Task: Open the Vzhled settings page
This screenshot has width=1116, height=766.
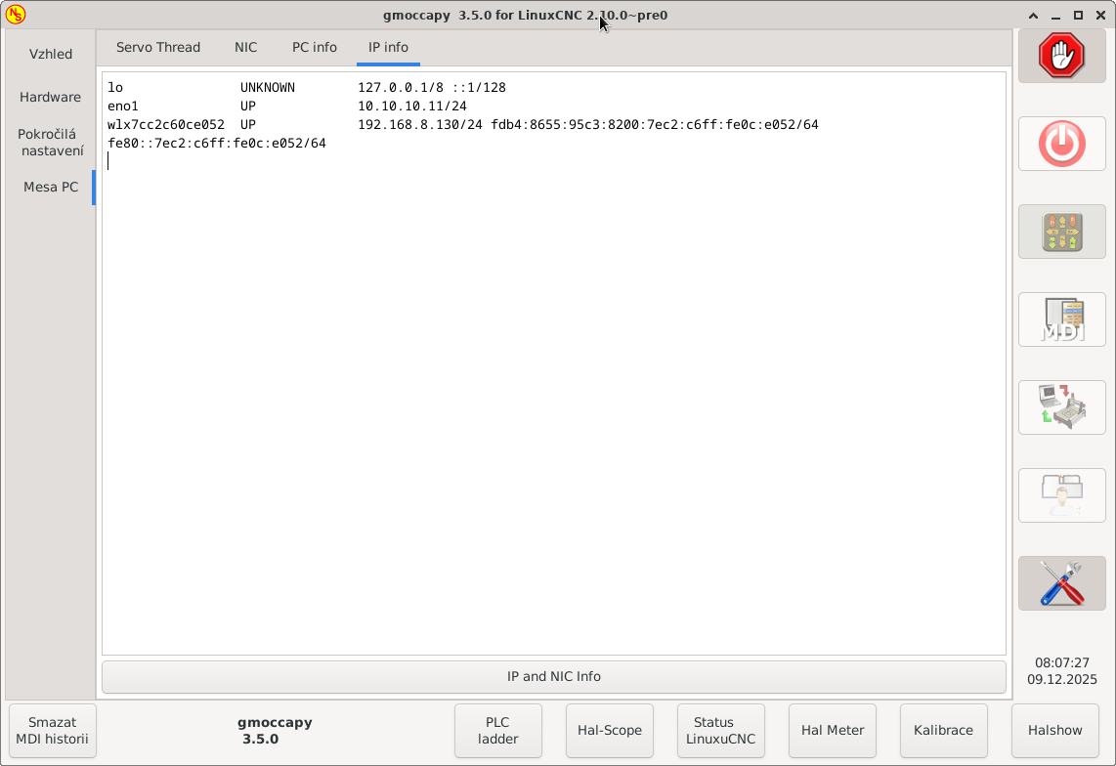Action: pyautogui.click(x=51, y=54)
